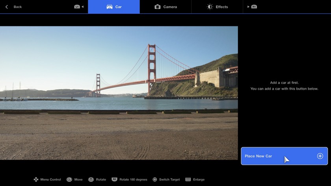This screenshot has width=331, height=186.
Task: Click the Back label text
Action: [x=18, y=7]
